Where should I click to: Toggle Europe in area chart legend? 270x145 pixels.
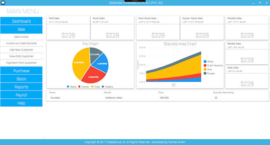pos(209,73)
